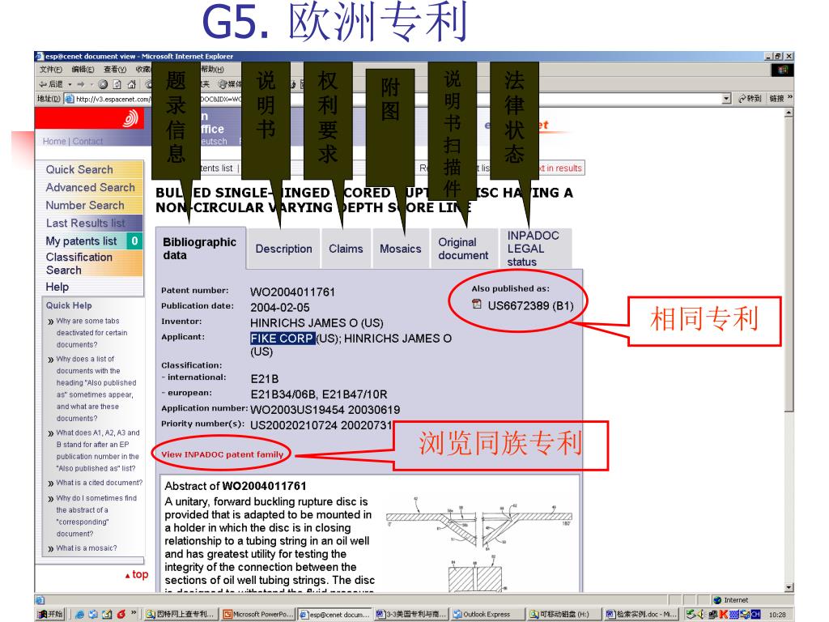This screenshot has width=829, height=622.
Task: Switch to the Description tab
Action: pyautogui.click(x=283, y=249)
